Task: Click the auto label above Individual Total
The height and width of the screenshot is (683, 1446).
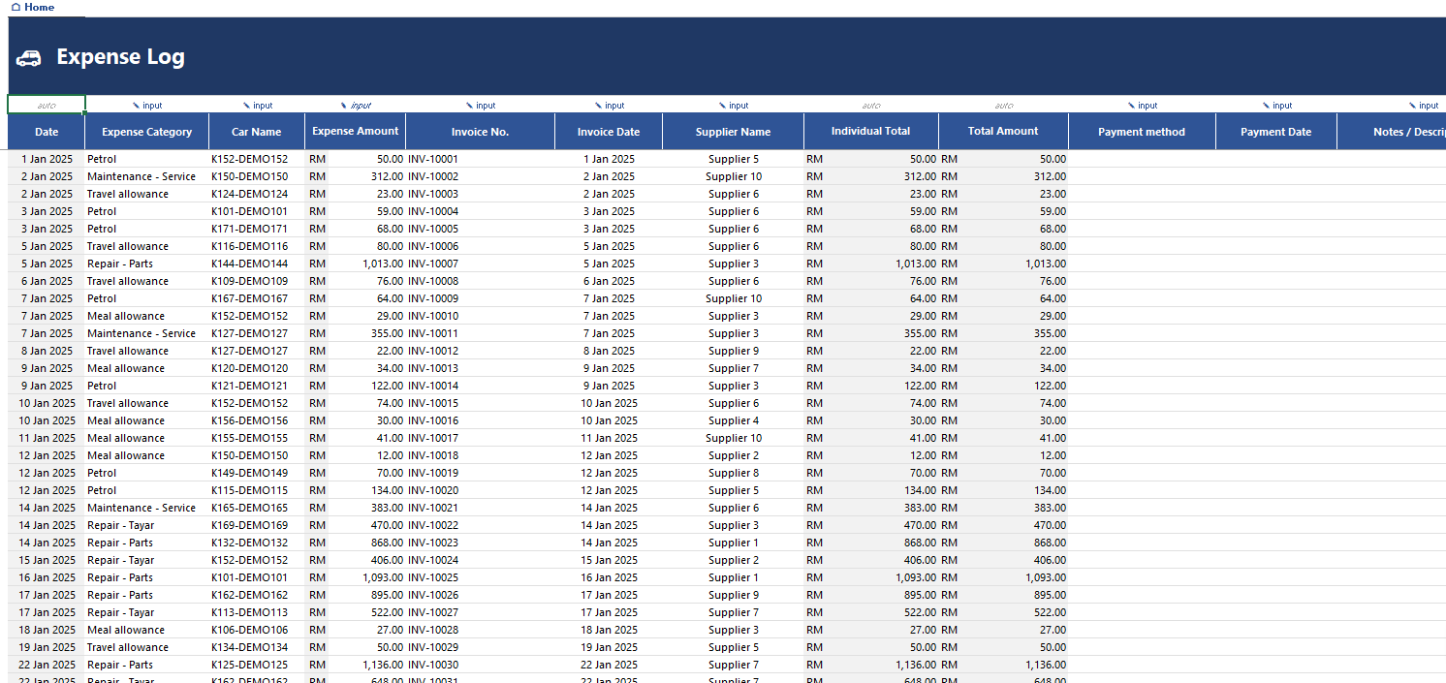Action: (x=871, y=106)
